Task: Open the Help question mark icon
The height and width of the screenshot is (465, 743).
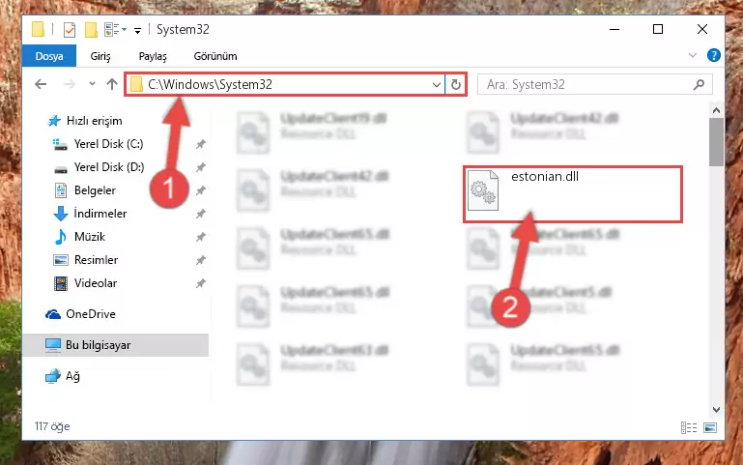Action: click(713, 55)
